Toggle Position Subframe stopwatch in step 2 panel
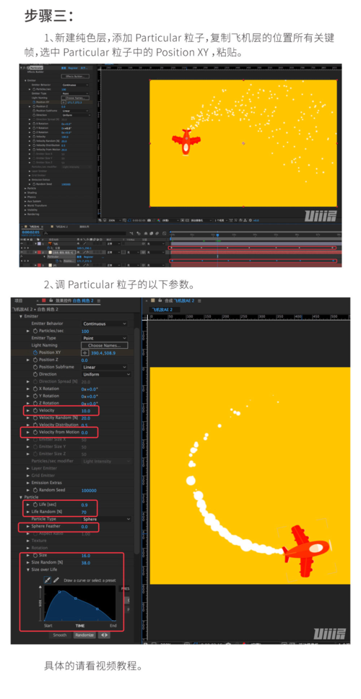This screenshot has height=699, width=361. click(x=35, y=367)
